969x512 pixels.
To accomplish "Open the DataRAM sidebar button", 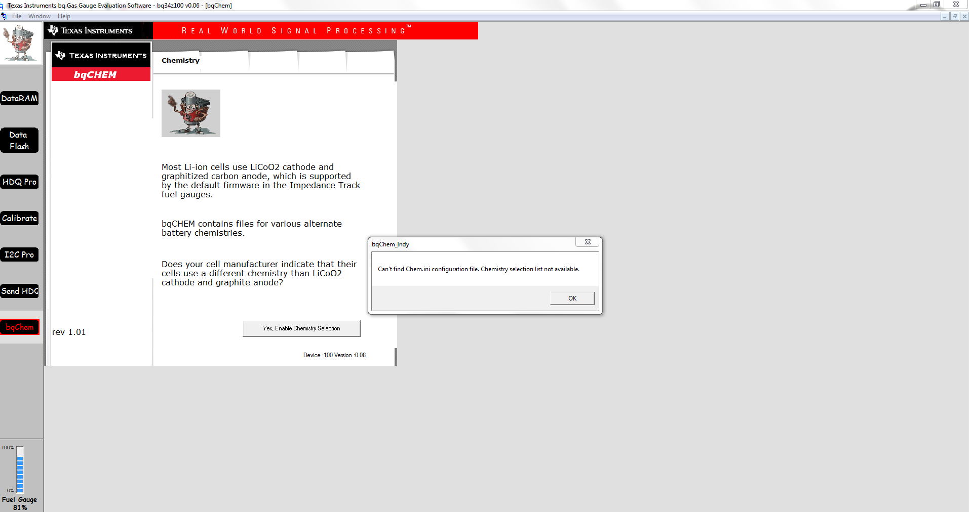I will coord(19,98).
